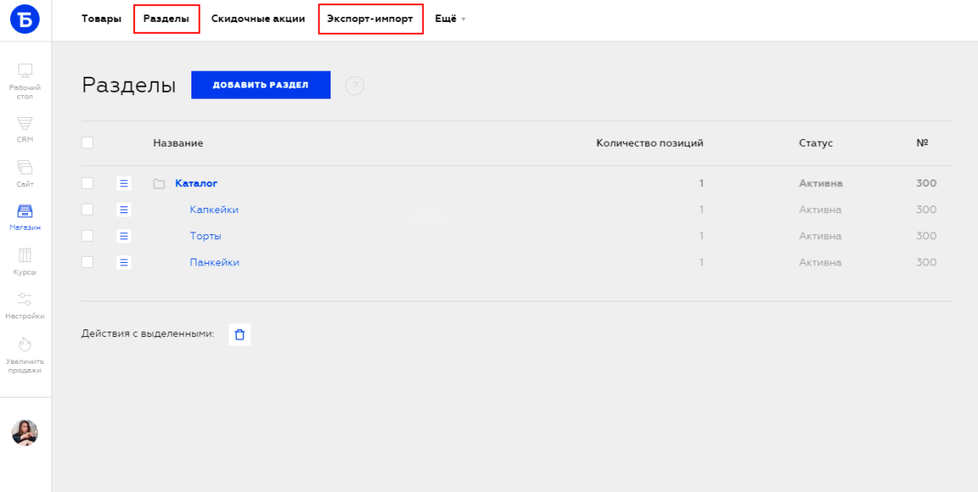
Task: Click the 300 value in Капкейки row
Action: 927,210
